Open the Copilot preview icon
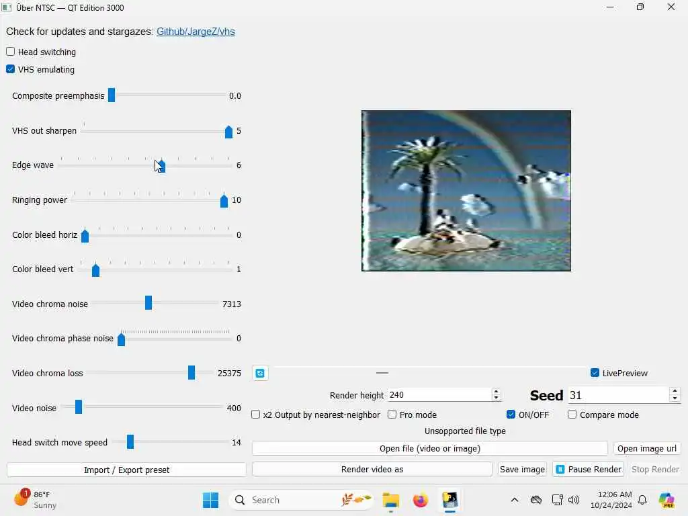The height and width of the screenshot is (516, 688). coord(666,500)
